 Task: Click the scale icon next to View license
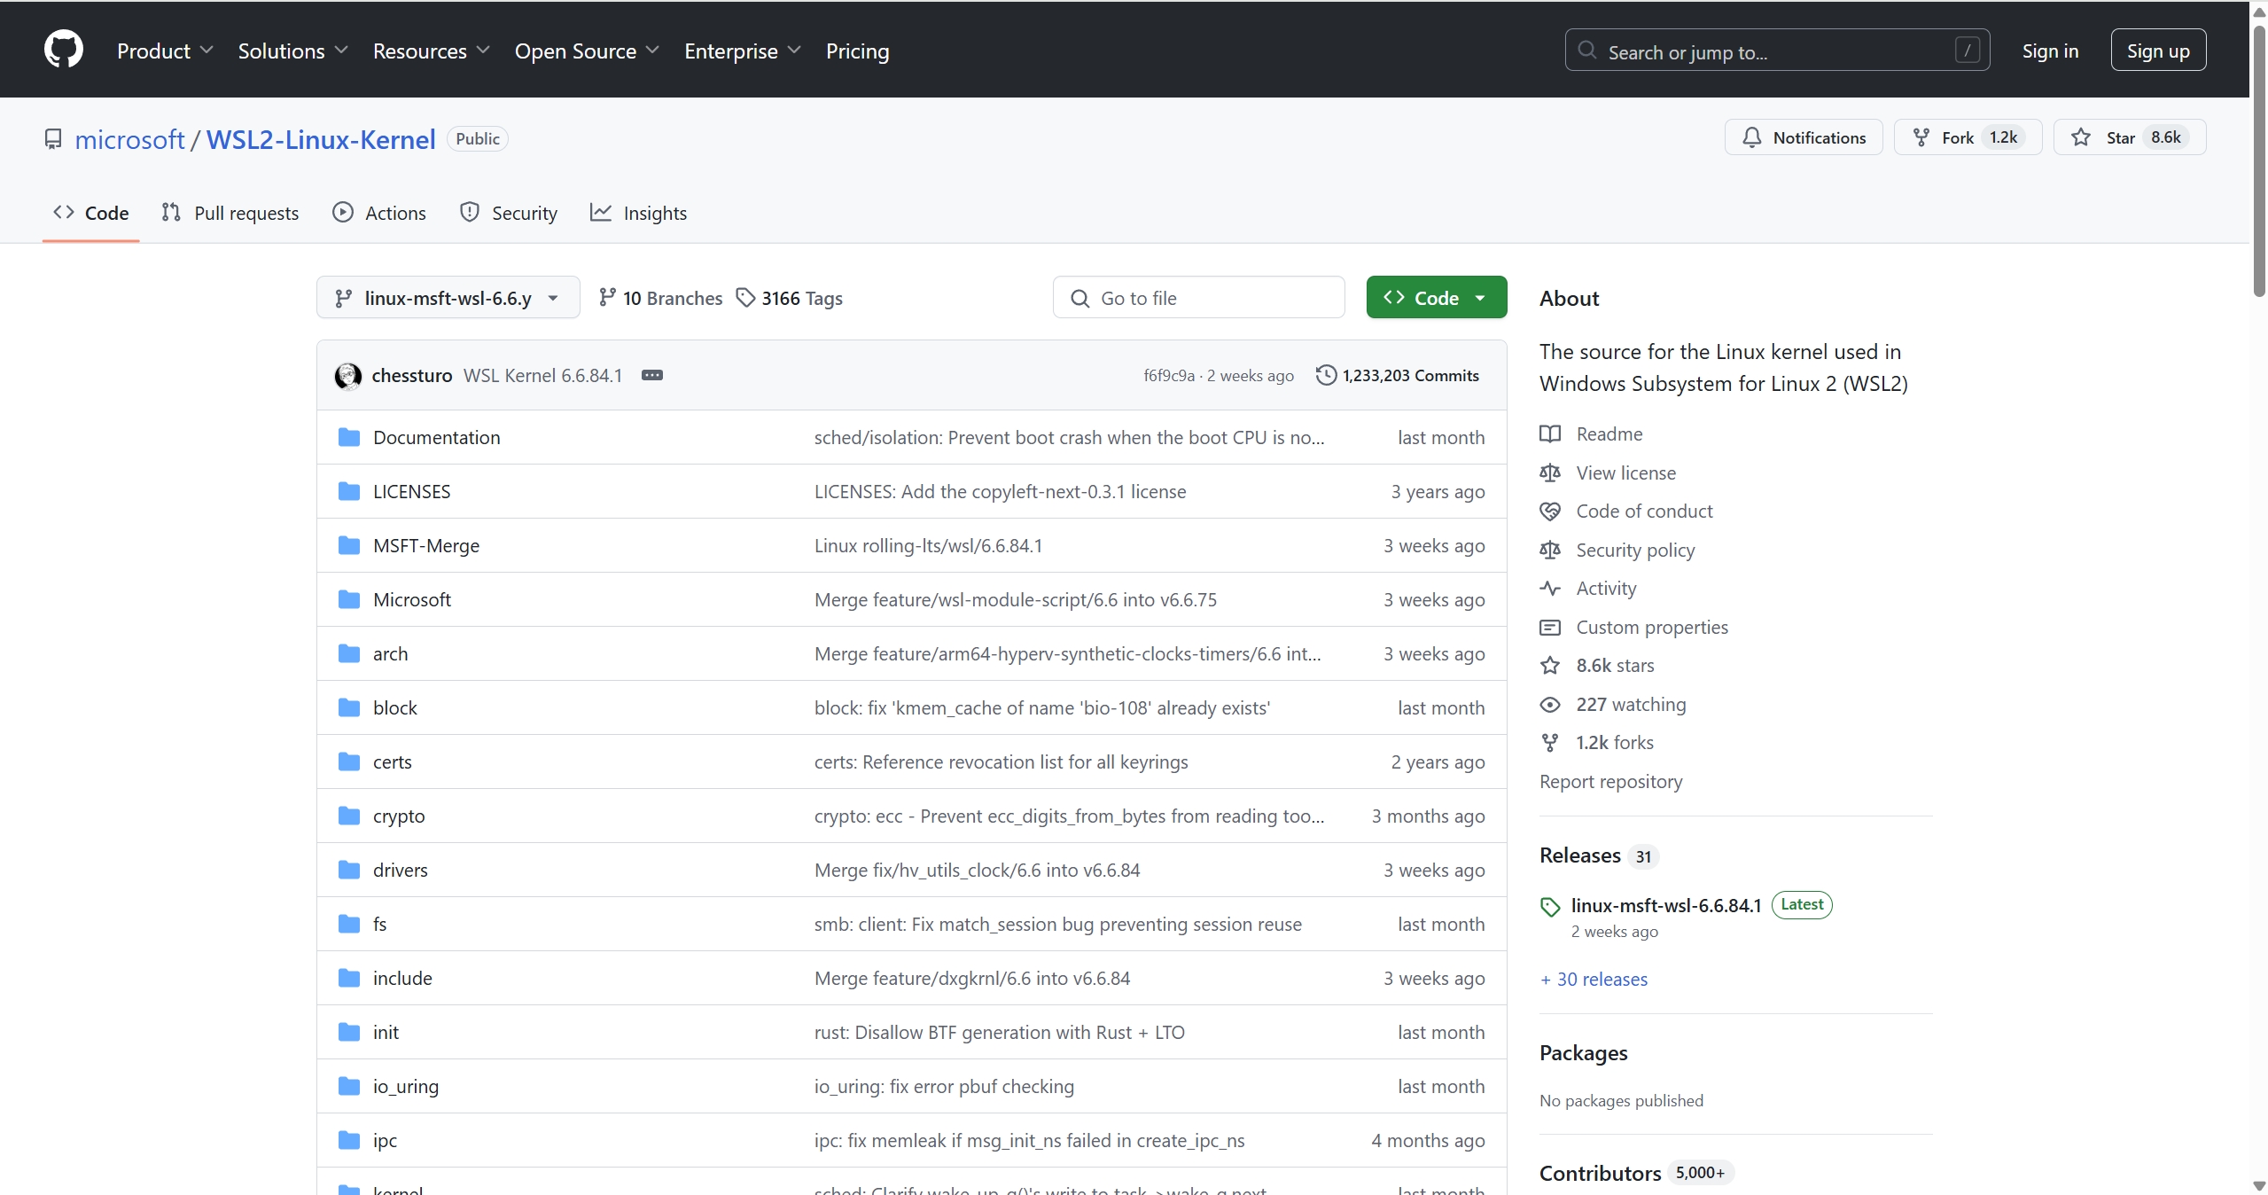[1550, 473]
